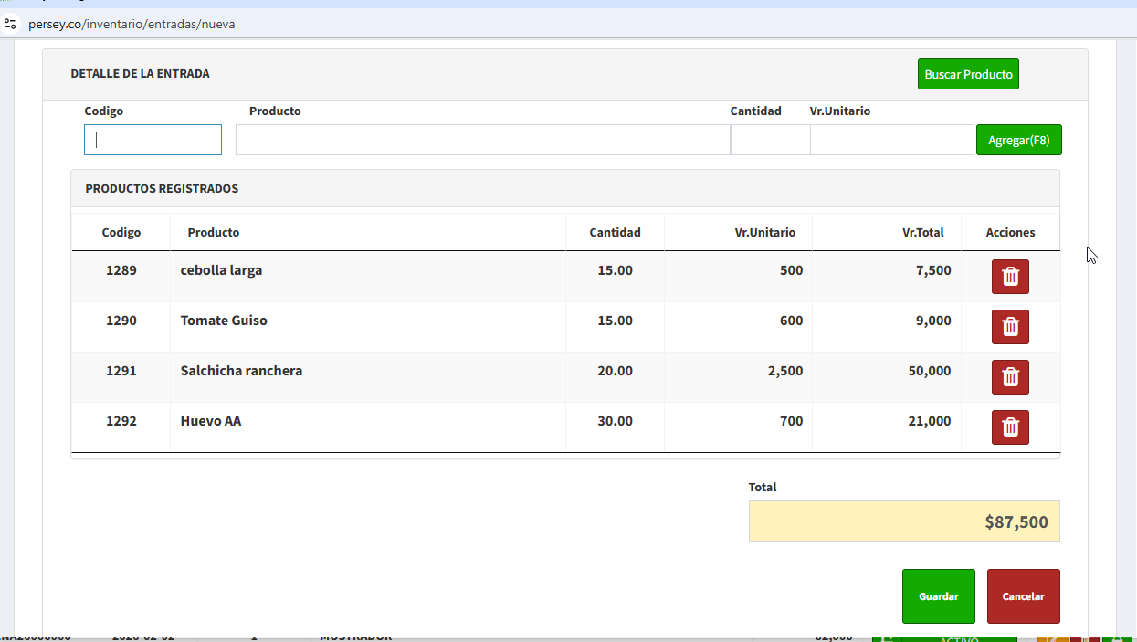Save the entry with Guardar
The width and height of the screenshot is (1137, 642).
pyautogui.click(x=938, y=596)
